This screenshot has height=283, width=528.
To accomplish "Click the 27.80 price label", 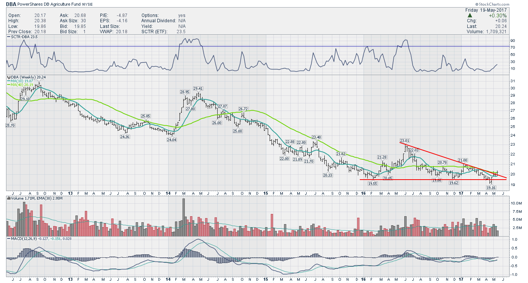I will (x=190, y=109).
